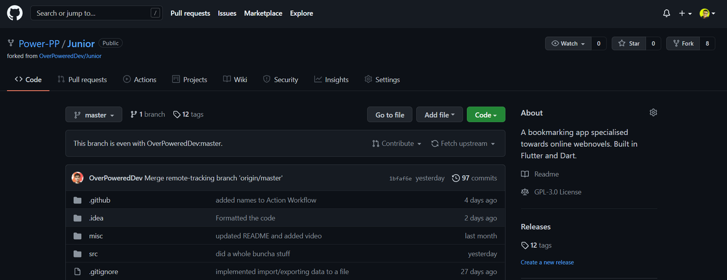Open Marketplace in top navigation

(263, 13)
